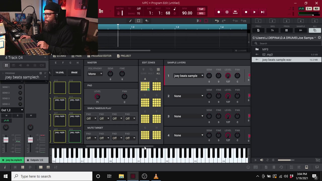Viewport: 322px width, 181px height.
Task: Click pad A04
Action: click(75, 137)
